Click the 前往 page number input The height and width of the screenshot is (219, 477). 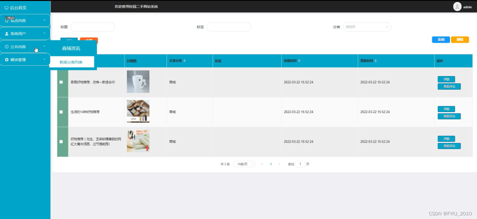[300, 164]
